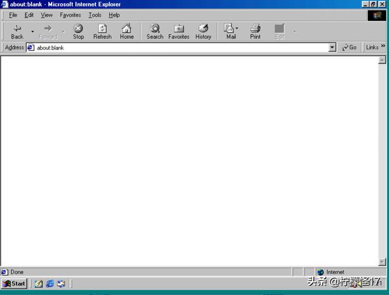The image size is (389, 295).
Task: Open the File menu
Action: pos(13,15)
